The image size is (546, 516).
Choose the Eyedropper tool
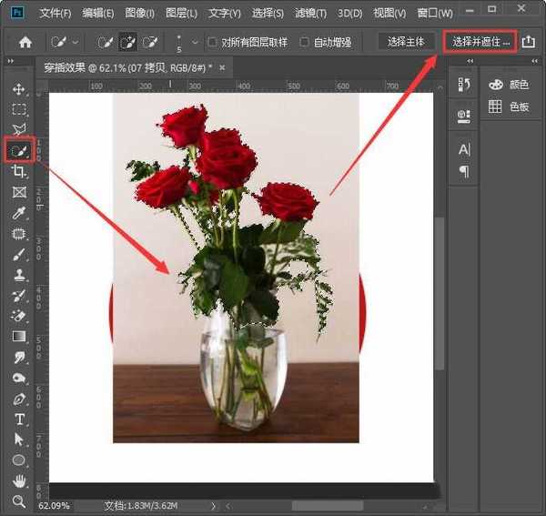pyautogui.click(x=19, y=213)
